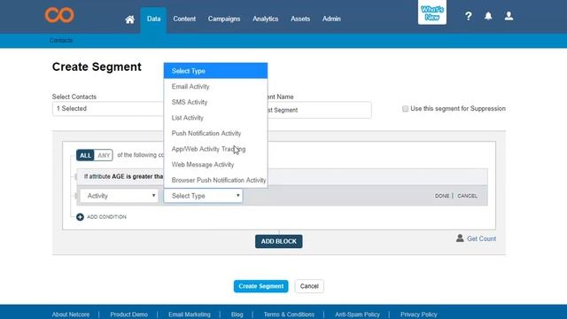Viewport: 567px width, 319px height.
Task: Click the What's New badge
Action: 432,12
